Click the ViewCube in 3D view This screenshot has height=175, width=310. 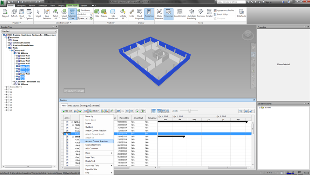click(248, 35)
